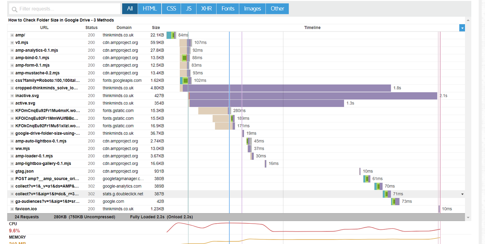Click the 1.8s bar for cropped-thinkminds logo
485x244 pixels.
(289, 88)
